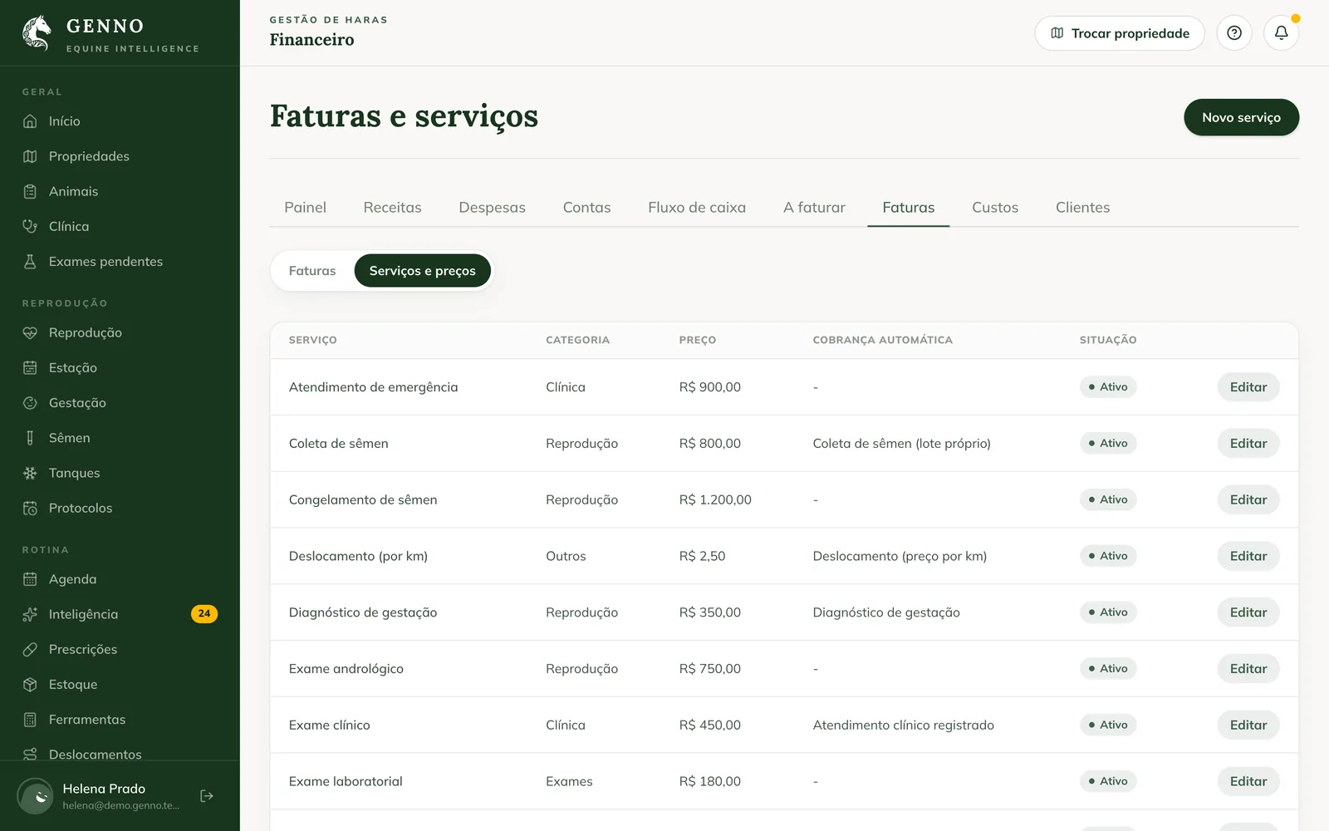The image size is (1329, 831).
Task: Open the Ferramentas calculator icon
Action: click(30, 720)
